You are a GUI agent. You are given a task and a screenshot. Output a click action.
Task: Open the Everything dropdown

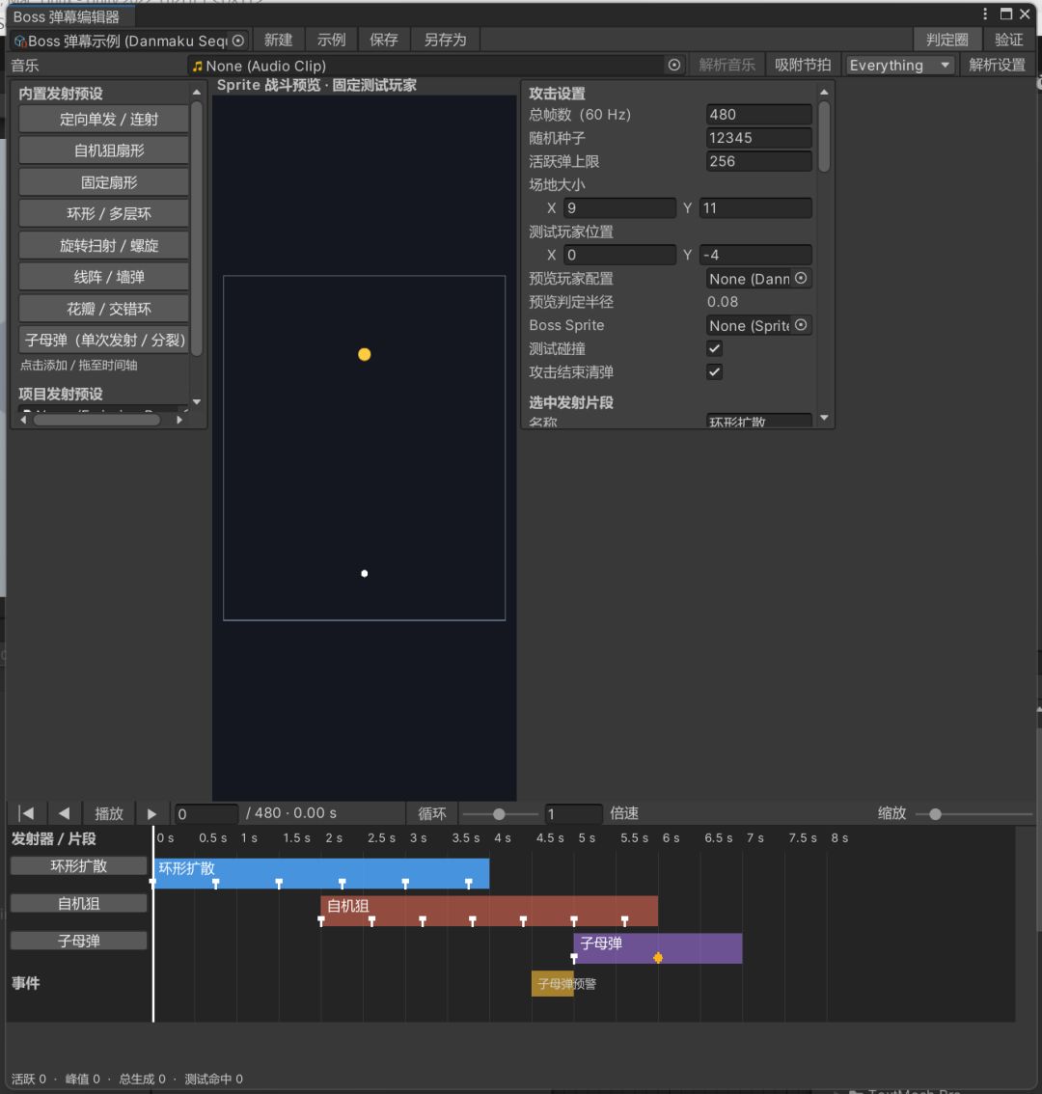pyautogui.click(x=899, y=65)
